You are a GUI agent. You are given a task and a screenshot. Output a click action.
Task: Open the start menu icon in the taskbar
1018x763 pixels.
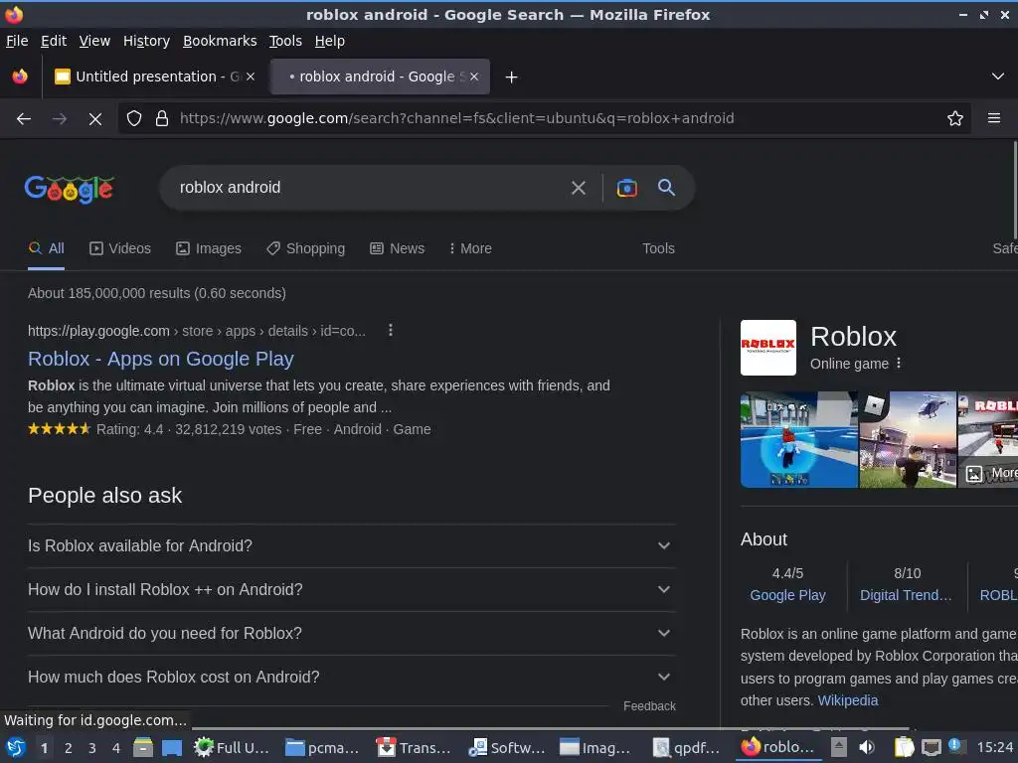tap(16, 747)
